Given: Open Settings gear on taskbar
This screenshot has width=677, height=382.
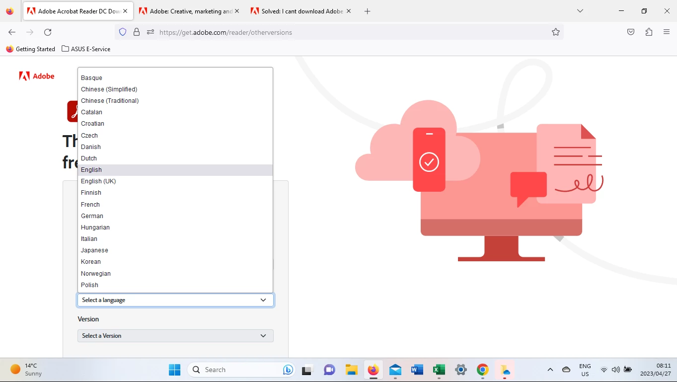Looking at the screenshot, I should click(x=461, y=370).
